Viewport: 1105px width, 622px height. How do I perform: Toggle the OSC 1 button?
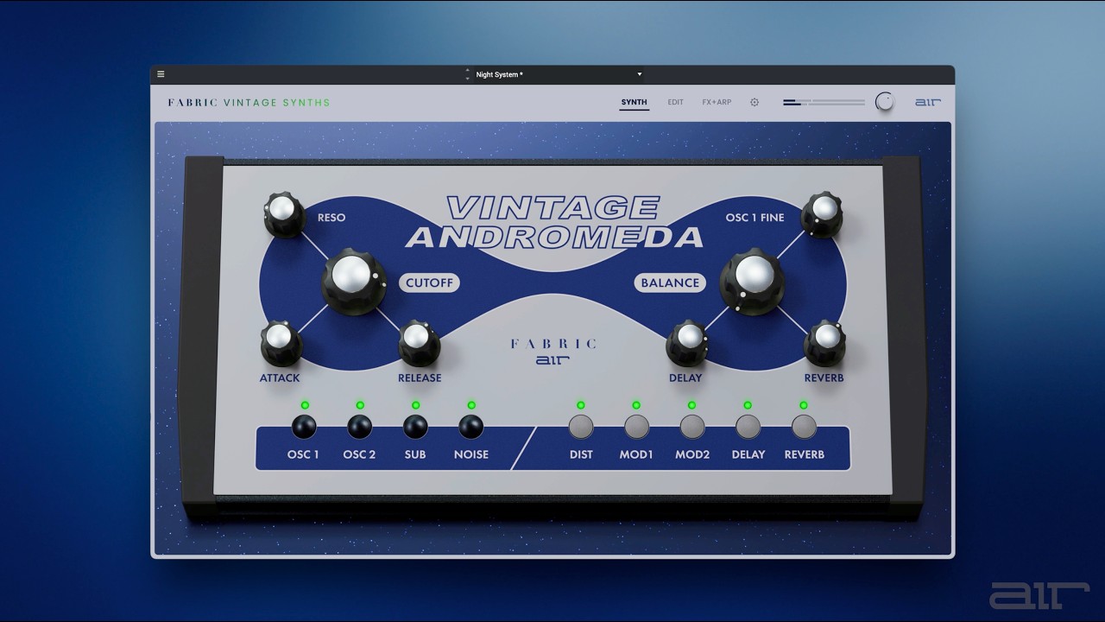coord(304,426)
